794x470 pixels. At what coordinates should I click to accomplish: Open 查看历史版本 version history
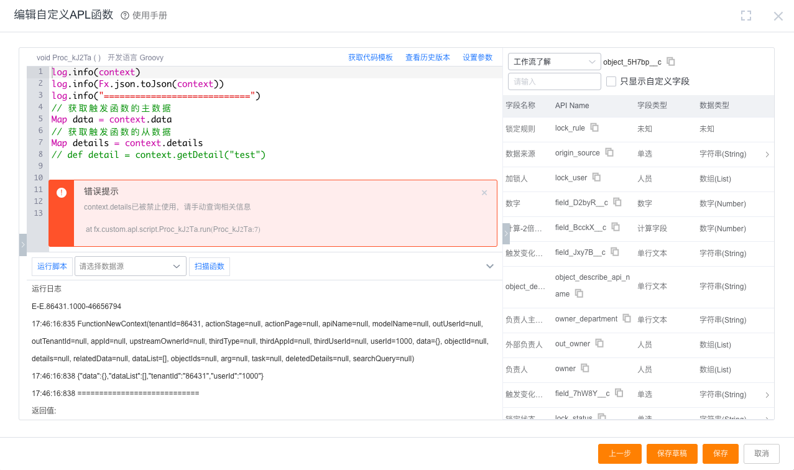(x=428, y=58)
